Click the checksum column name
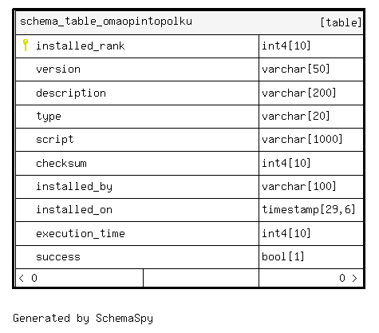The height and width of the screenshot is (333, 379). pyautogui.click(x=61, y=163)
